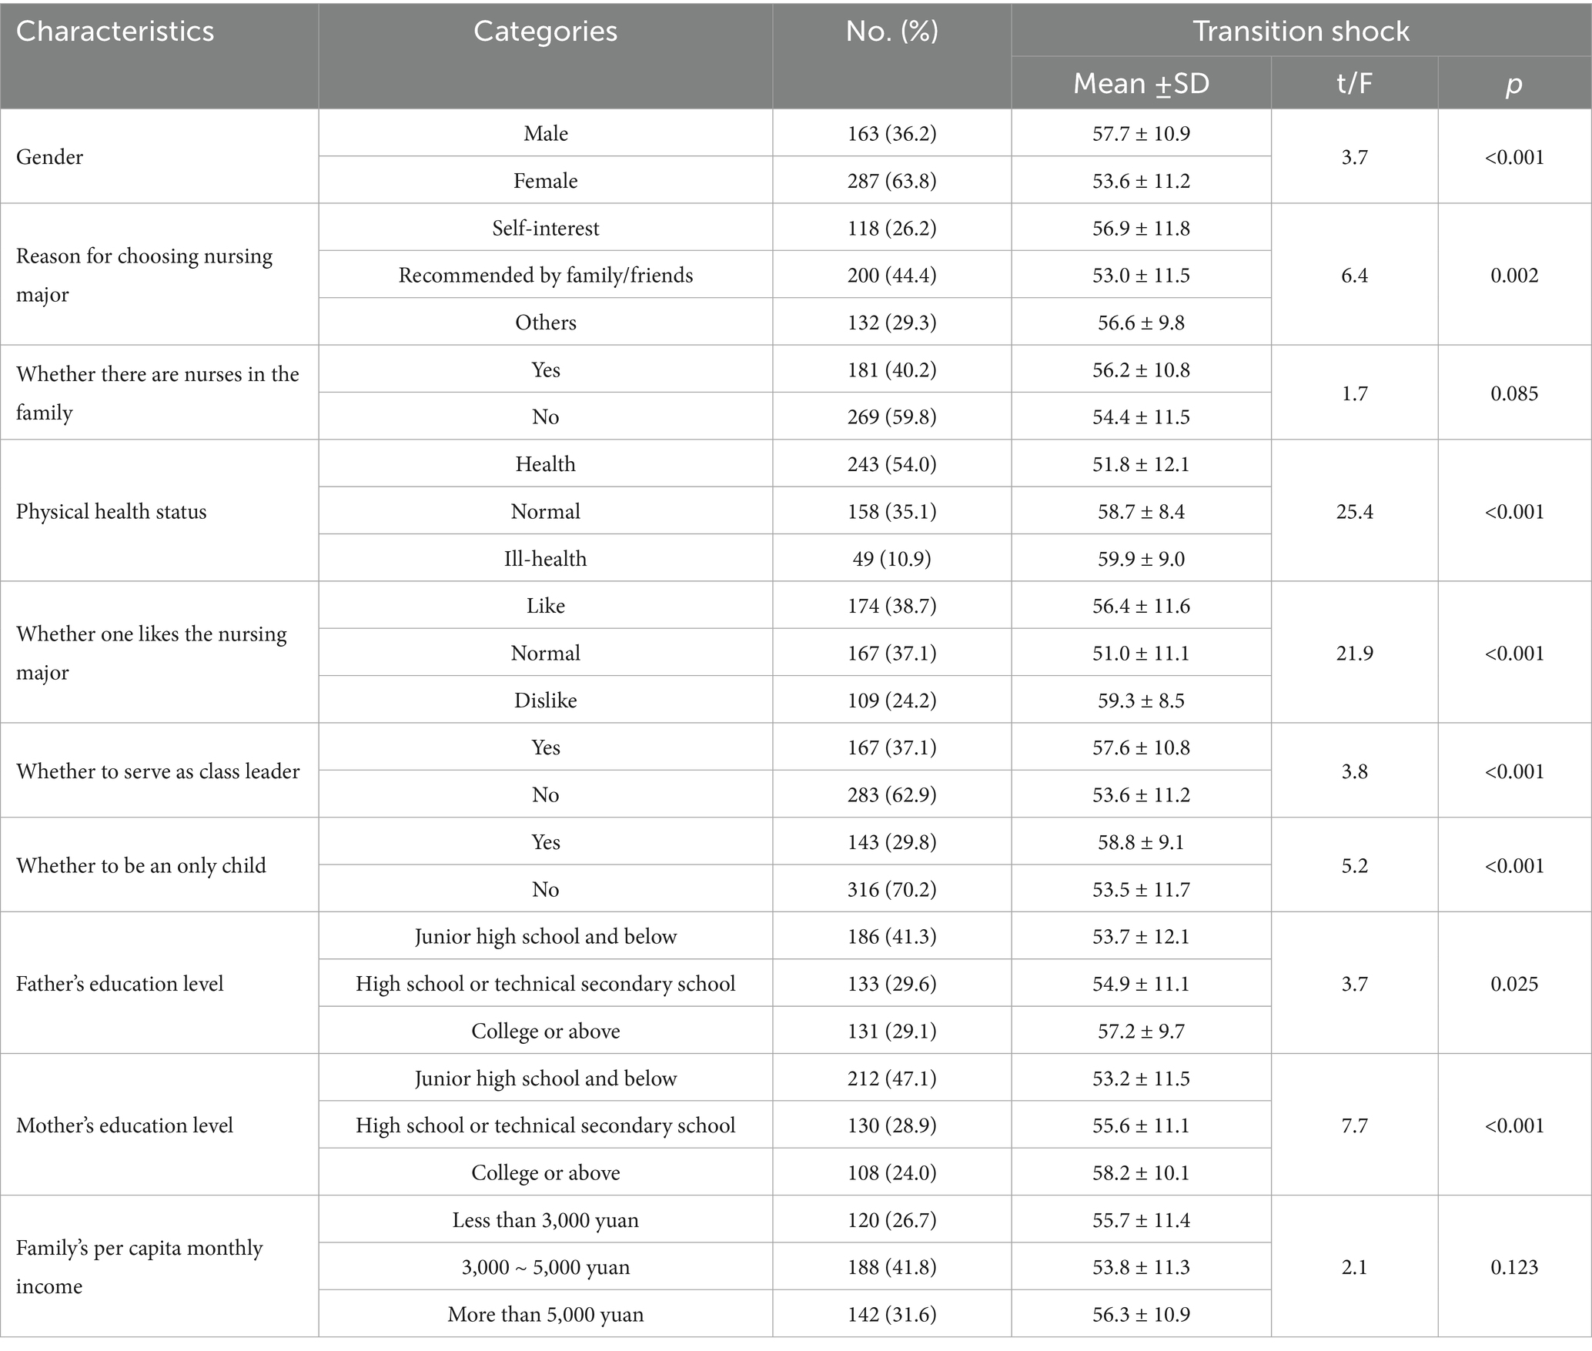Select the 0.085 p-value cell
This screenshot has width=1592, height=1351.
(x=1513, y=393)
